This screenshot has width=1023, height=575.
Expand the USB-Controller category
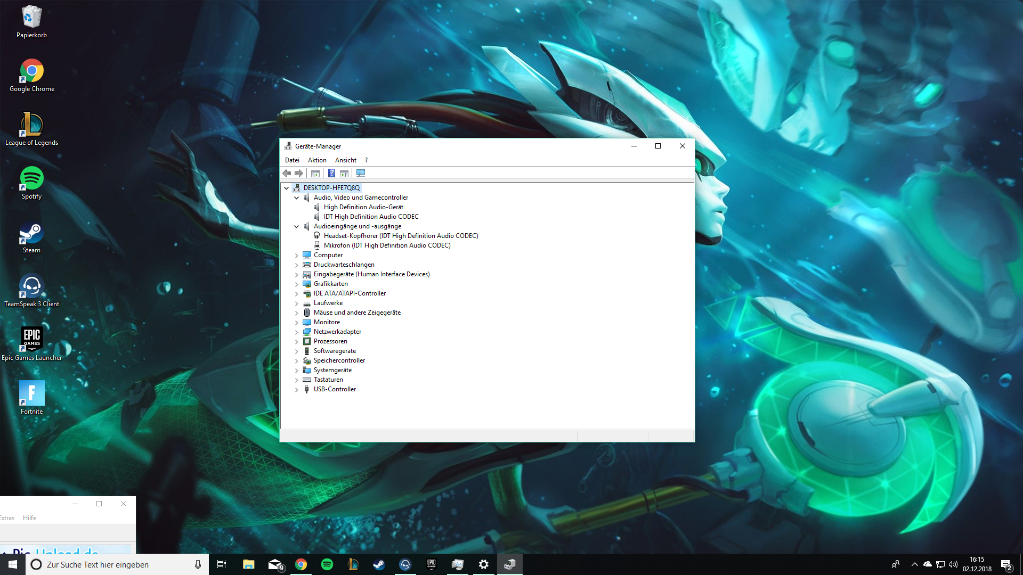[297, 389]
